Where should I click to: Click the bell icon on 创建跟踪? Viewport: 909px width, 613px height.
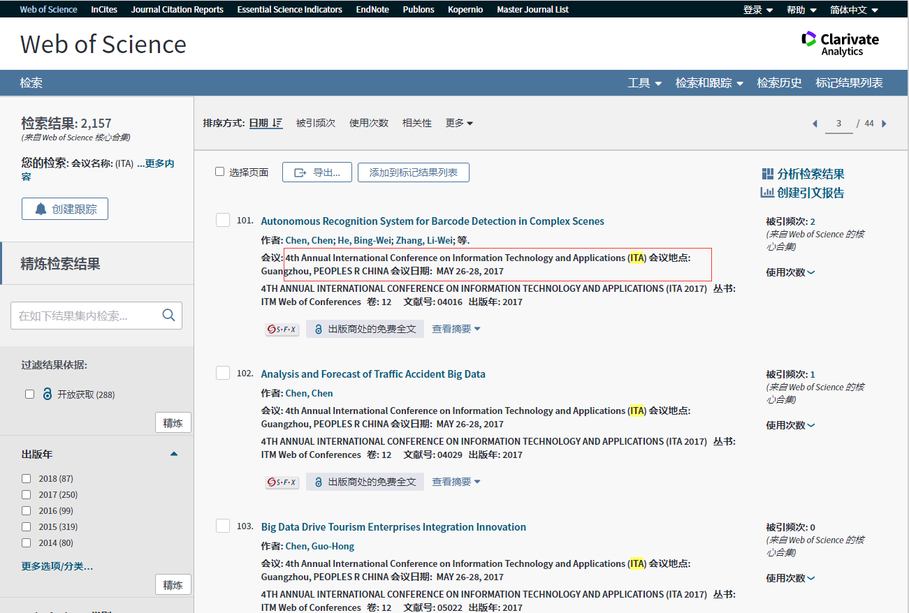click(x=41, y=209)
